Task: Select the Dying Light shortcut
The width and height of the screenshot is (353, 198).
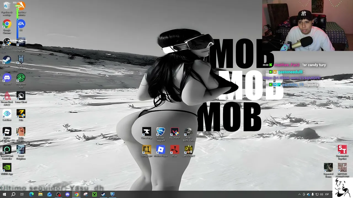Action: [x=146, y=151]
